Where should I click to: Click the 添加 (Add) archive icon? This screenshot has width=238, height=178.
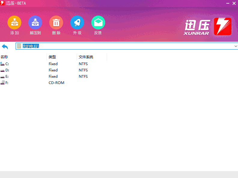point(14,23)
